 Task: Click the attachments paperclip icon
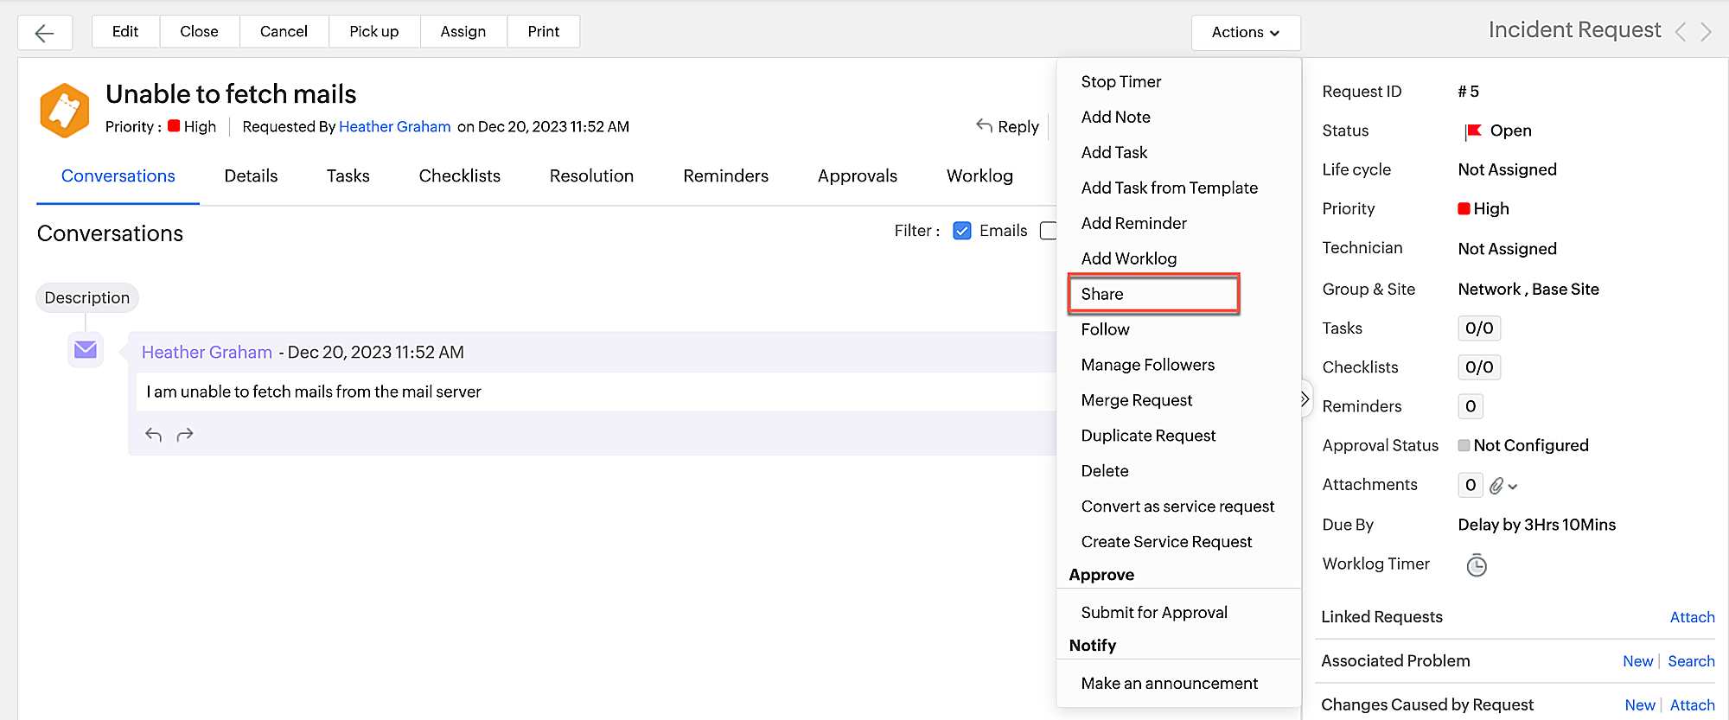[x=1496, y=486]
